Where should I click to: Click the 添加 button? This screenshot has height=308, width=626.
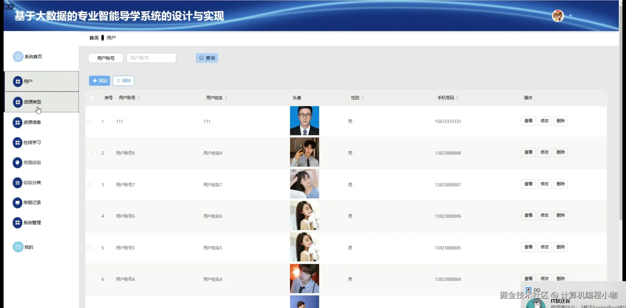point(100,81)
